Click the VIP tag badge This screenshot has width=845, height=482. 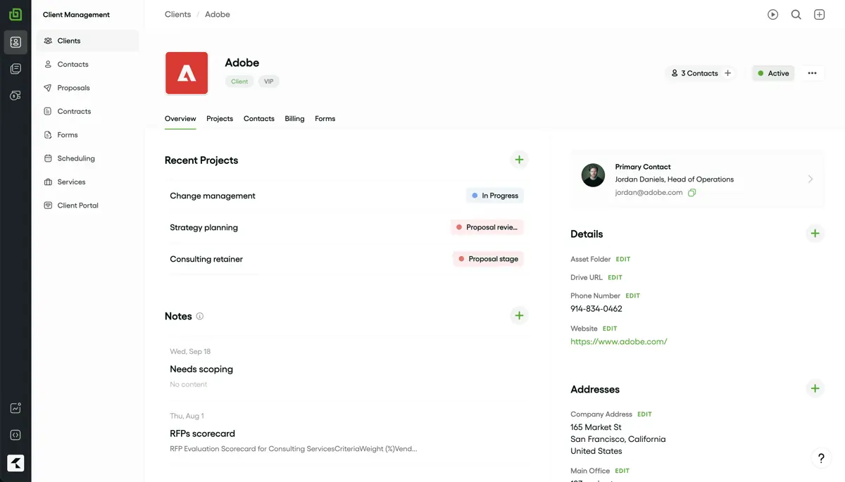tap(268, 82)
